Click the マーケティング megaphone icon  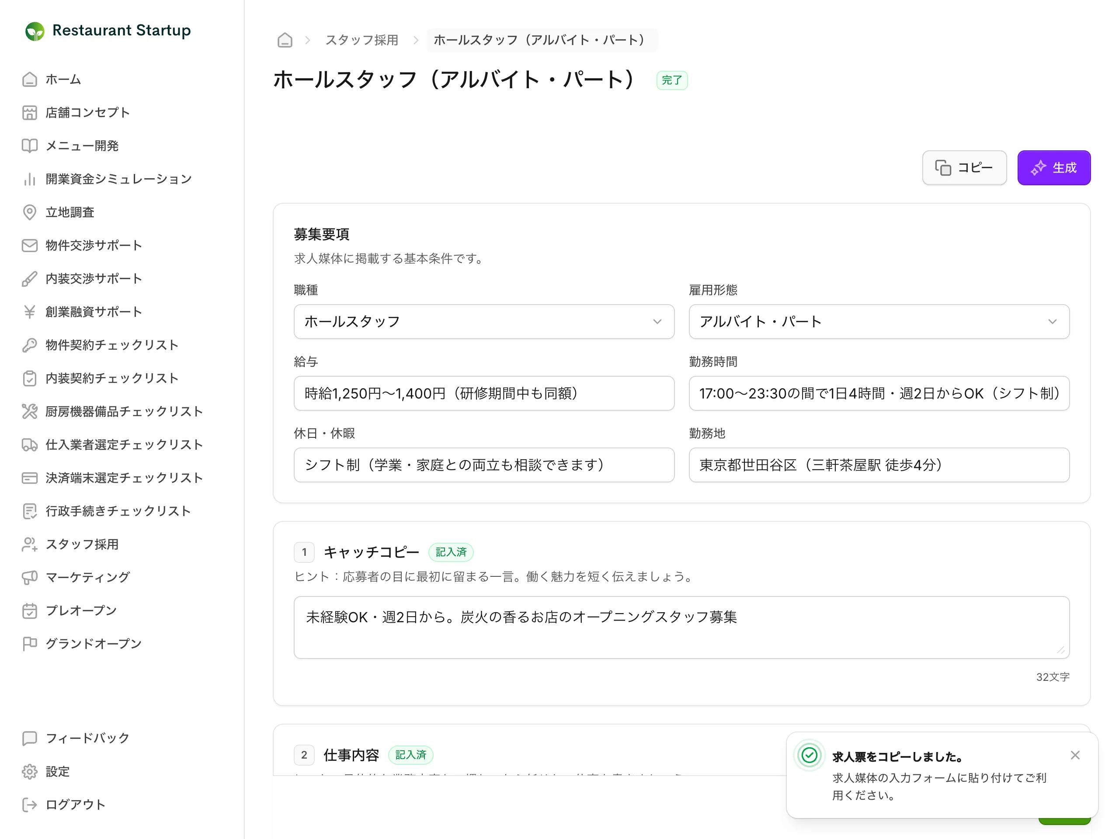pyautogui.click(x=30, y=578)
